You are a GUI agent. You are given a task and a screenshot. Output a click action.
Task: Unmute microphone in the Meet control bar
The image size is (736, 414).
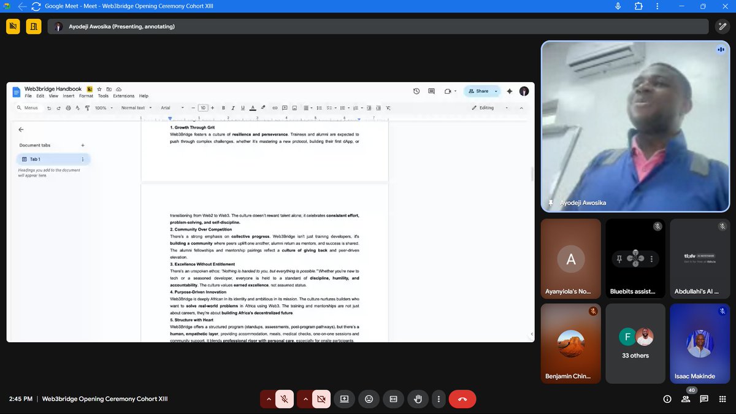284,399
